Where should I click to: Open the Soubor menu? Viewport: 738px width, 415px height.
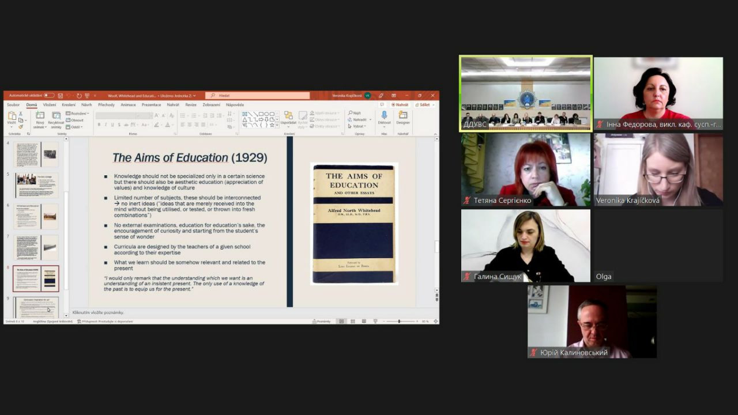click(x=13, y=105)
